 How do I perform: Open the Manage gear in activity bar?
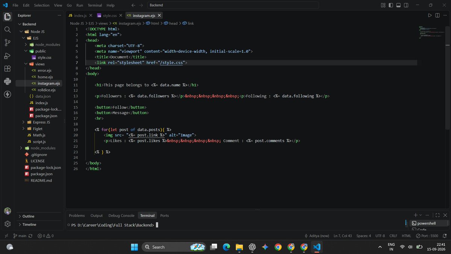pyautogui.click(x=7, y=224)
